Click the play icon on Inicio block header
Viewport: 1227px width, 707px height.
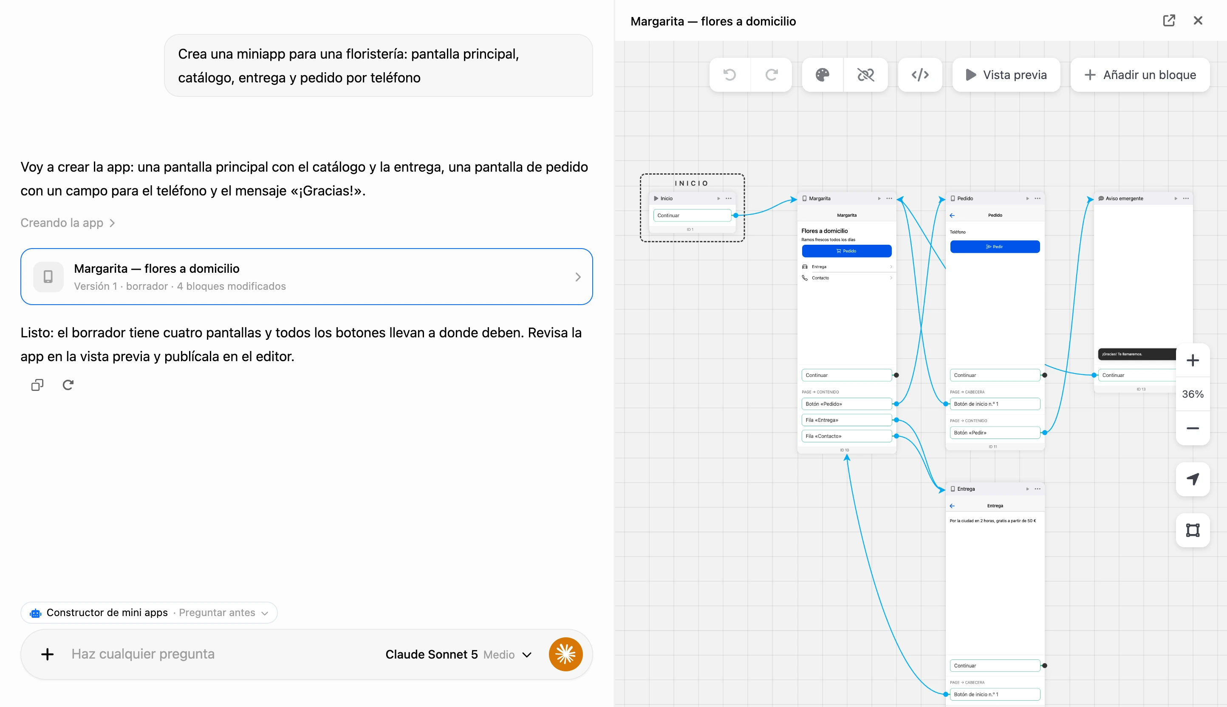718,198
